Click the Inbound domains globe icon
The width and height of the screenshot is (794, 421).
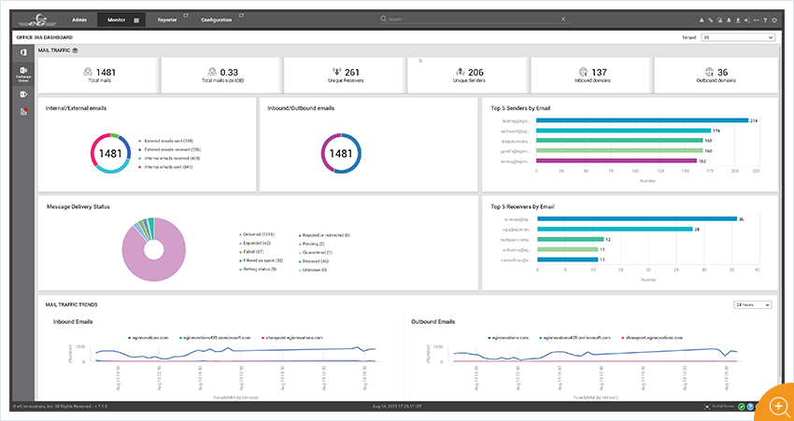[x=583, y=72]
